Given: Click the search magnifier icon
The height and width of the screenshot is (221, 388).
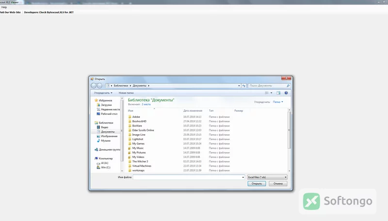Looking at the screenshot, I should pyautogui.click(x=288, y=85).
